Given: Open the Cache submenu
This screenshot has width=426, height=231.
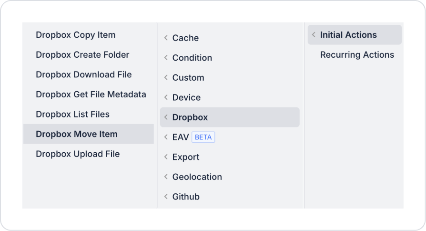Looking at the screenshot, I should (230, 38).
